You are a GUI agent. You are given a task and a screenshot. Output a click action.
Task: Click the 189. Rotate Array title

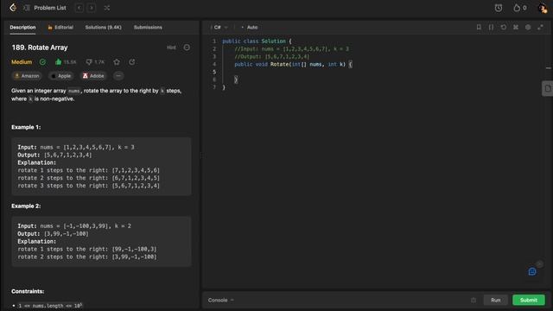(40, 48)
